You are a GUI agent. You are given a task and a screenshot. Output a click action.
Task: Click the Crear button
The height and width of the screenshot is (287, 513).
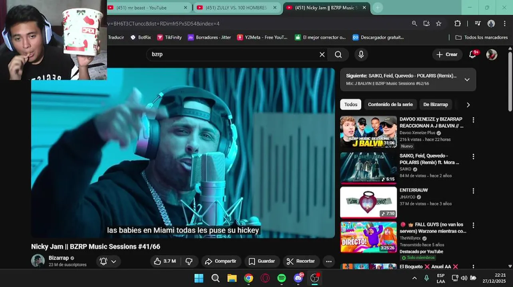(x=447, y=55)
